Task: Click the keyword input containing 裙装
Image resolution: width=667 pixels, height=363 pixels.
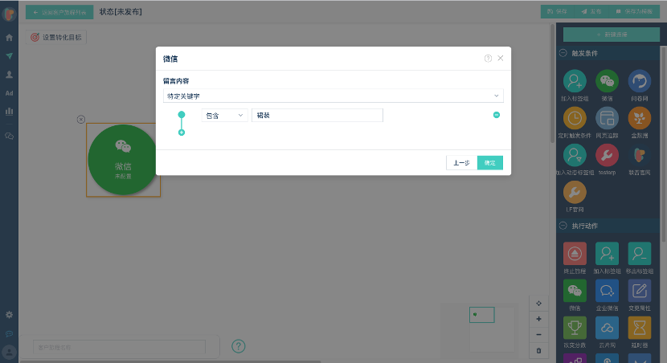Action: pos(317,115)
